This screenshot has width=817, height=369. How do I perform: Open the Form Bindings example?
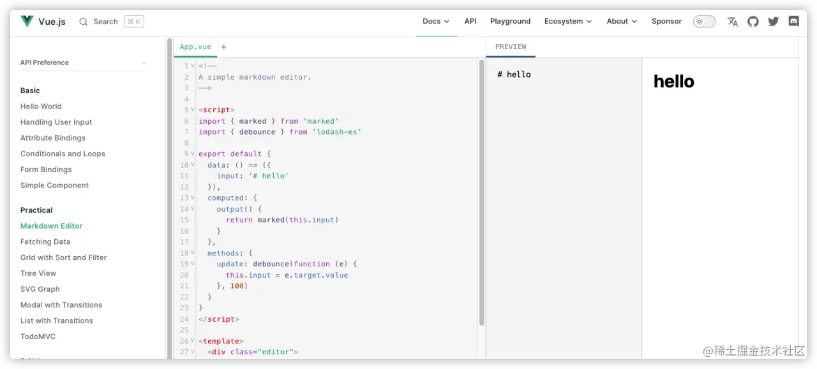[x=46, y=170]
